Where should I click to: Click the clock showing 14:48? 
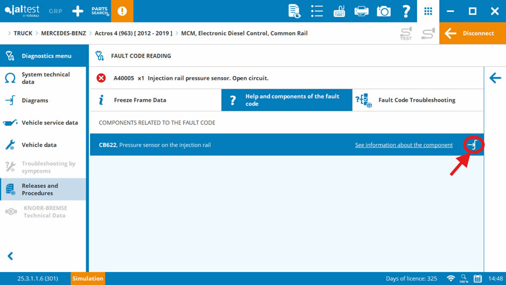coord(495,278)
